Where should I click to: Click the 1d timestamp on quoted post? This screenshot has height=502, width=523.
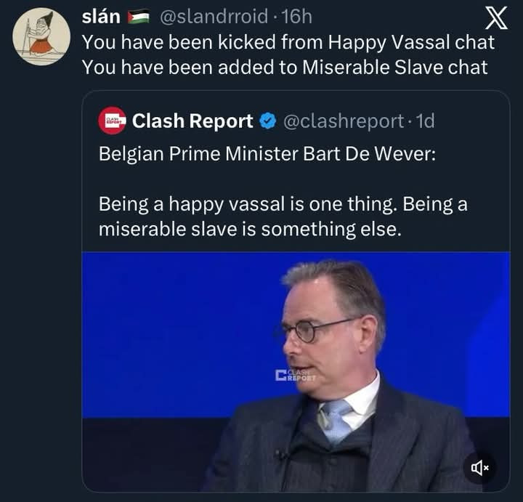click(x=423, y=121)
